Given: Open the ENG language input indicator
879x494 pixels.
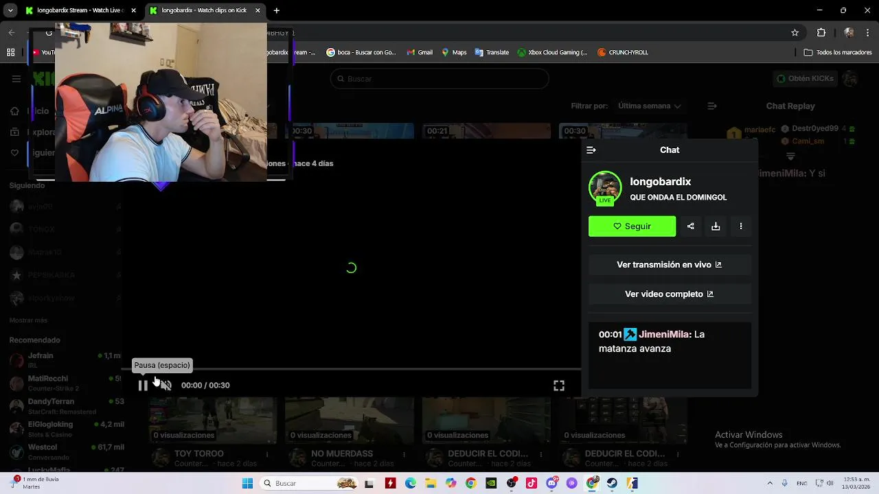Looking at the screenshot, I should (801, 484).
